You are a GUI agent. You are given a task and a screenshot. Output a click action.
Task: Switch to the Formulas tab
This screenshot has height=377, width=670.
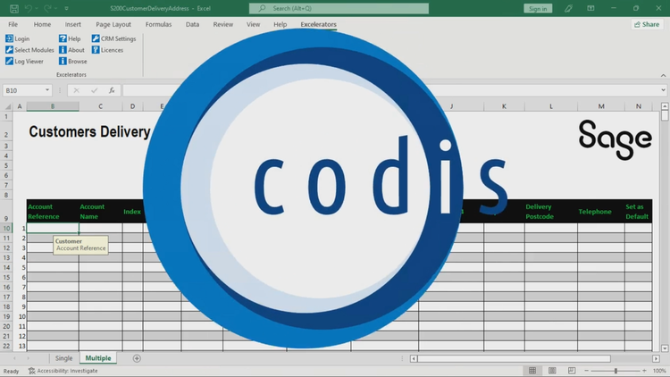tap(158, 24)
